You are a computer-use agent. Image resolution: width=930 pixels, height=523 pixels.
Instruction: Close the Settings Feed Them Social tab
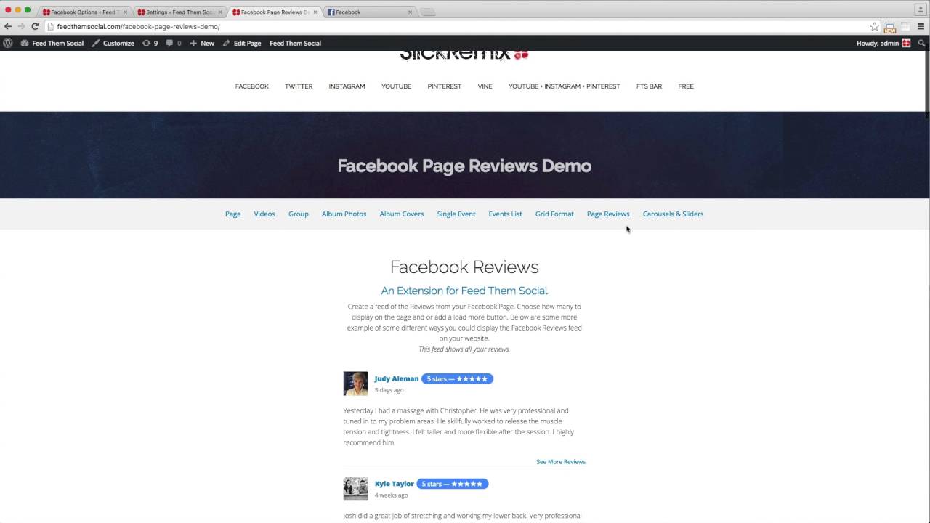pos(220,12)
